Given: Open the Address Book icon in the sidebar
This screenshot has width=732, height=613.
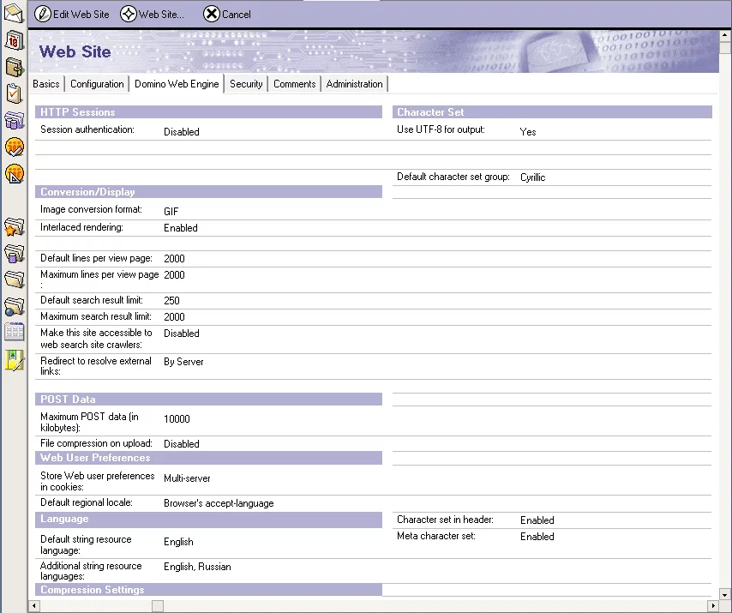Looking at the screenshot, I should coord(14,67).
